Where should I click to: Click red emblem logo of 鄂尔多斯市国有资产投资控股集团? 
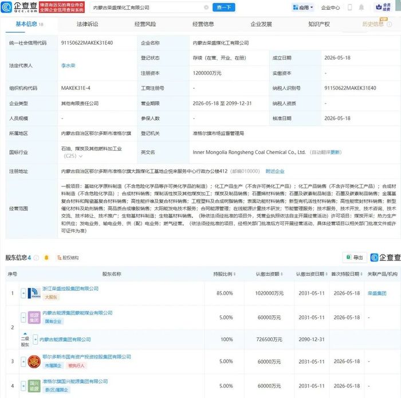click(x=34, y=362)
